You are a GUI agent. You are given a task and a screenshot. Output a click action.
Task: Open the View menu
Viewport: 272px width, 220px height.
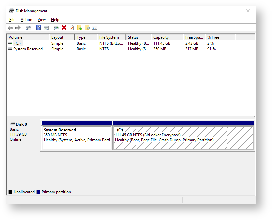[x=42, y=20]
